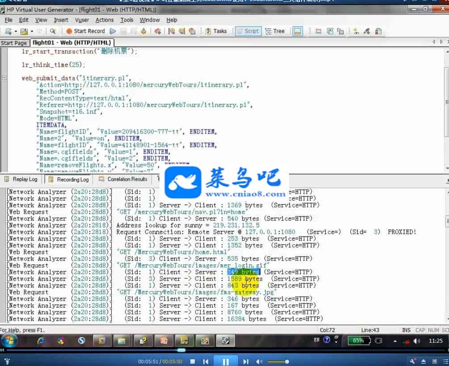Image resolution: width=449 pixels, height=366 pixels.
Task: Switch to Tree view
Action: (275, 31)
